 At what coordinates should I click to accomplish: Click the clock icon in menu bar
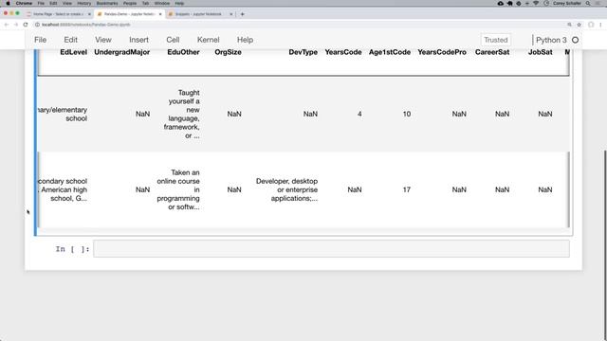(x=546, y=3)
